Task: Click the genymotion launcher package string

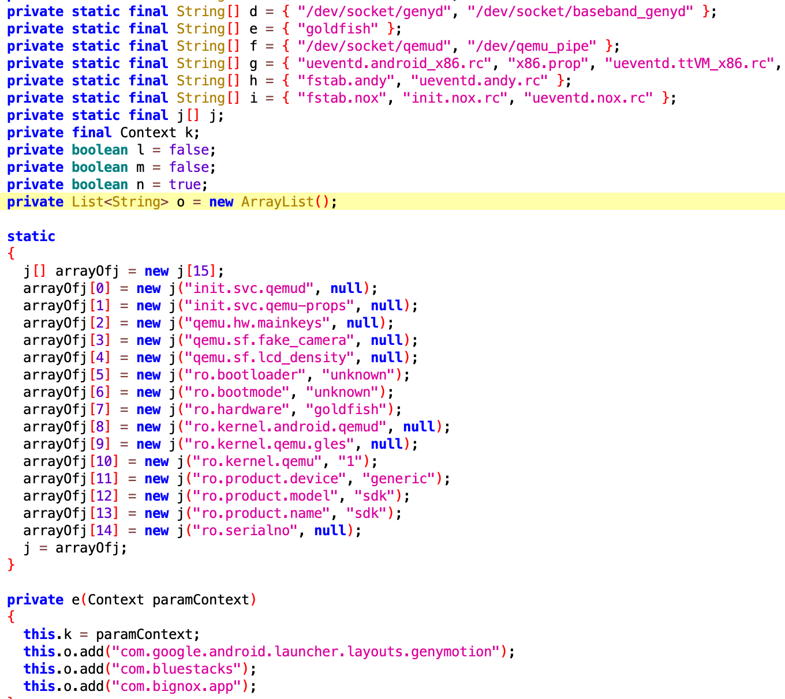Action: 306,652
